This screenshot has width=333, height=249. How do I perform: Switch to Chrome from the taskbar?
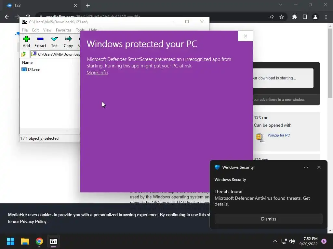[39, 241]
